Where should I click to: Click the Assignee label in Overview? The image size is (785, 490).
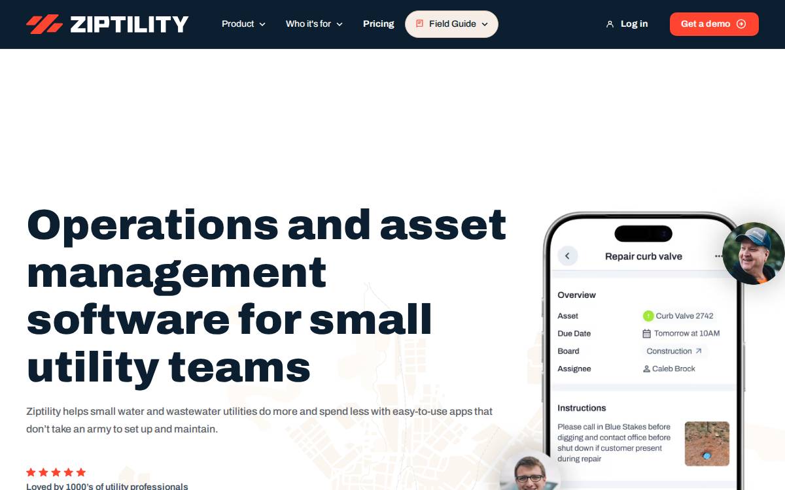(x=574, y=368)
